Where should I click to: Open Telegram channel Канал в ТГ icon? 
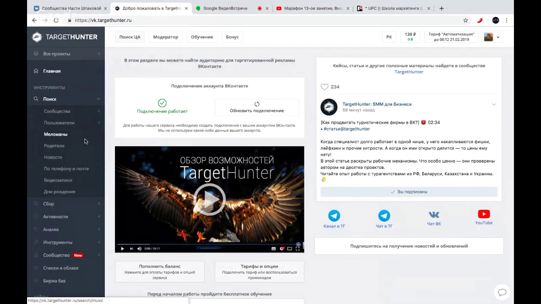point(334,216)
